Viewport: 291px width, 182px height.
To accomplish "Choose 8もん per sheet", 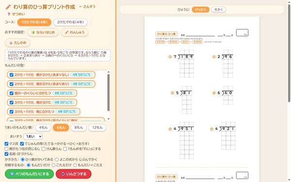I will (79, 128).
